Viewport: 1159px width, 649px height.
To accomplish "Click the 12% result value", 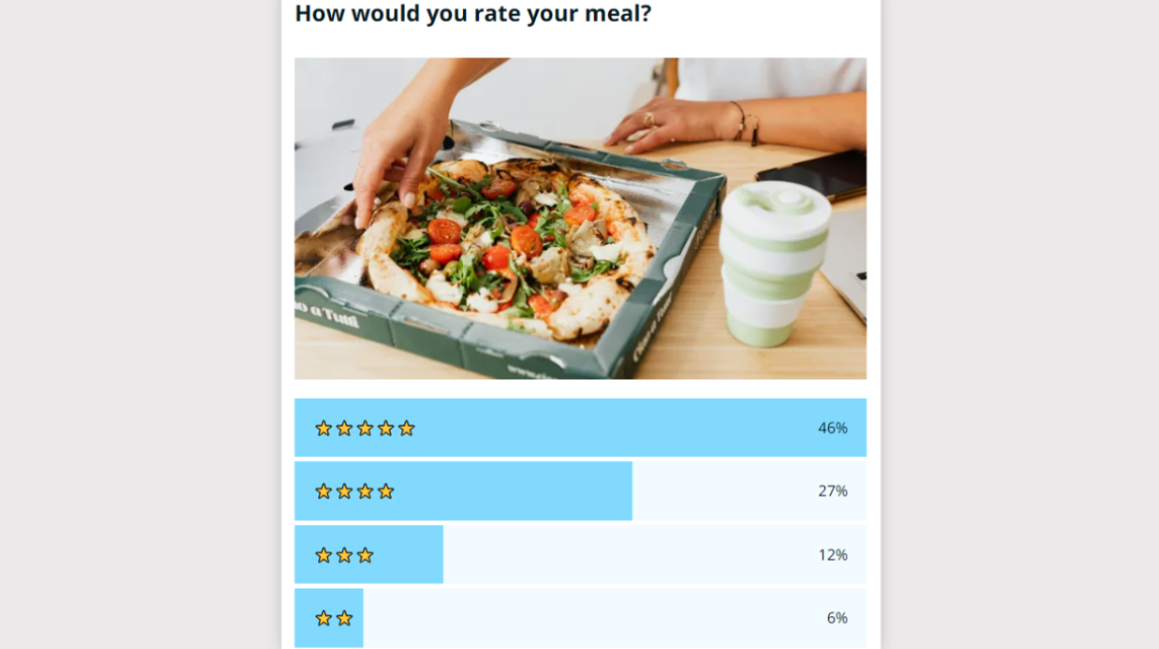I will pos(834,555).
